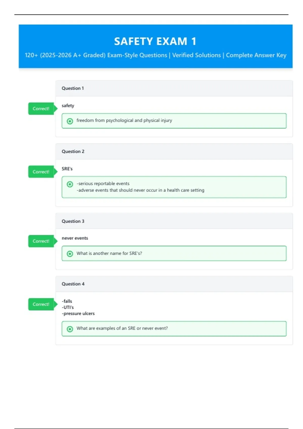Click the 'safety' term in Question 1

click(68, 105)
